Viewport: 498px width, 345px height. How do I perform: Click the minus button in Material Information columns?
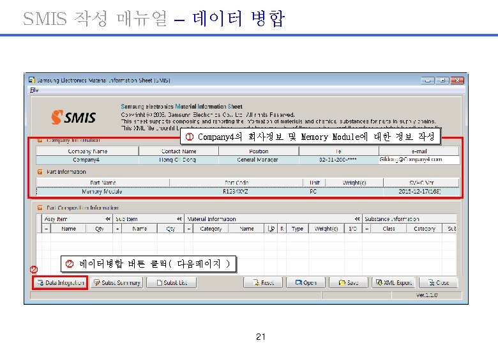188,229
